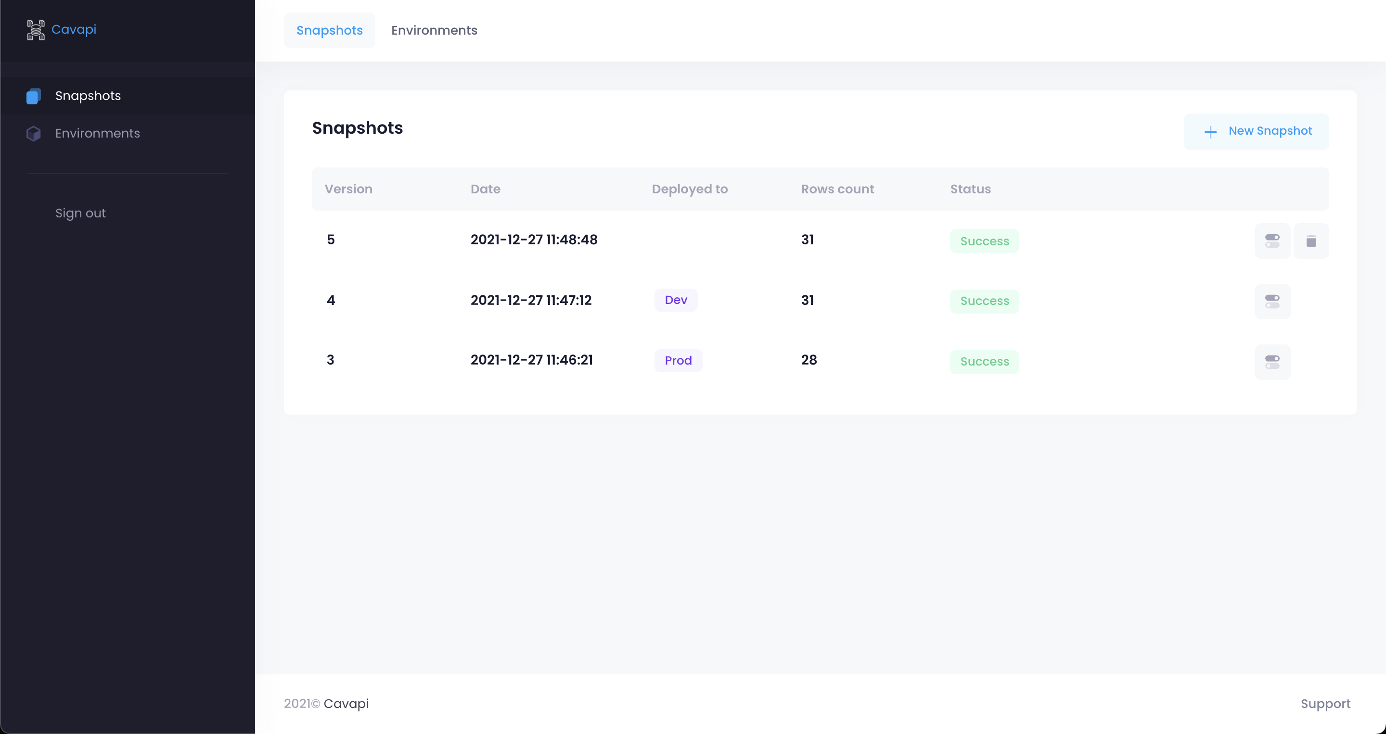Click Success status of version 5

[984, 241]
